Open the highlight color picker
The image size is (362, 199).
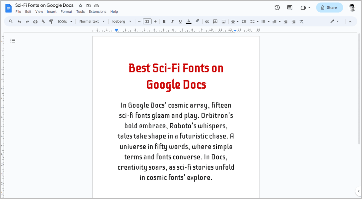point(197,22)
